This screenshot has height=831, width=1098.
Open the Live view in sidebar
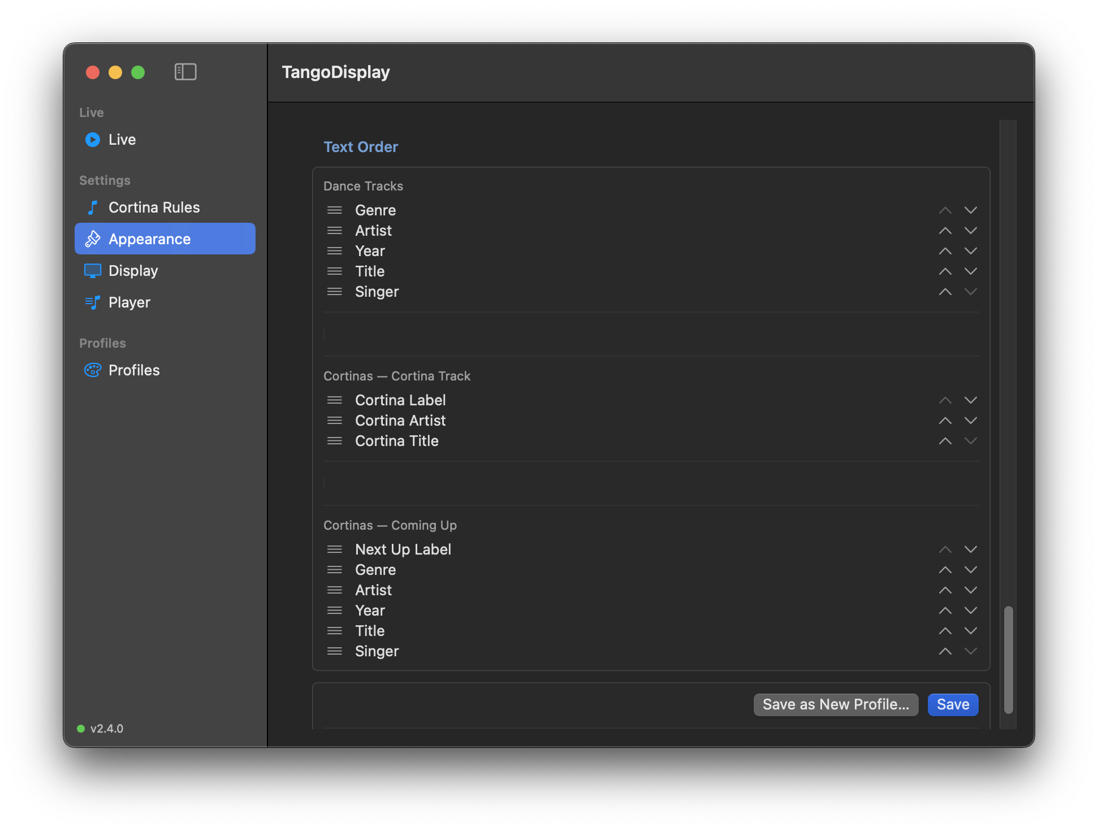click(165, 140)
